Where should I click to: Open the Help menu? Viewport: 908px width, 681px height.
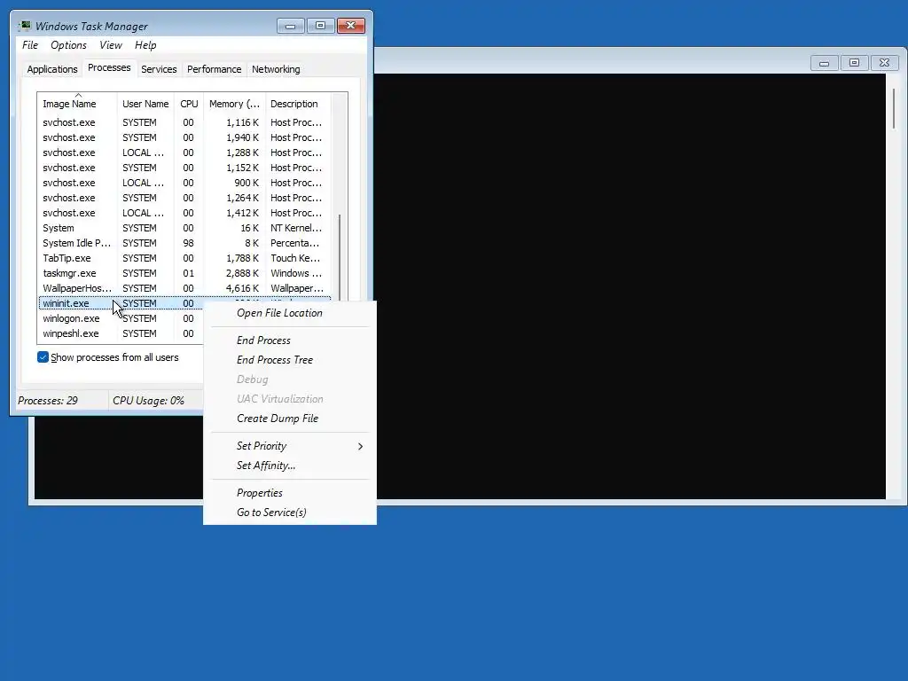pos(145,45)
